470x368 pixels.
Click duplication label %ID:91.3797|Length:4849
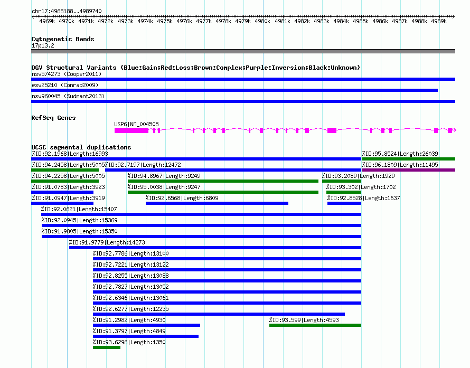[129, 331]
